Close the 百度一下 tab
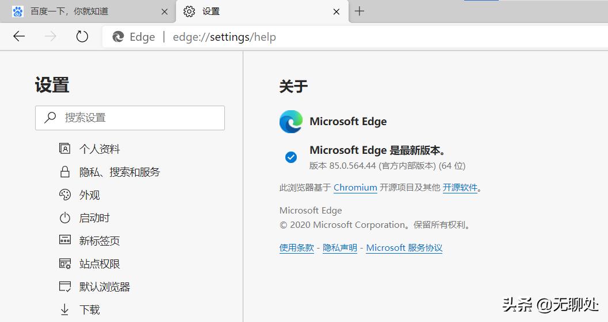608x322 pixels. coord(165,11)
